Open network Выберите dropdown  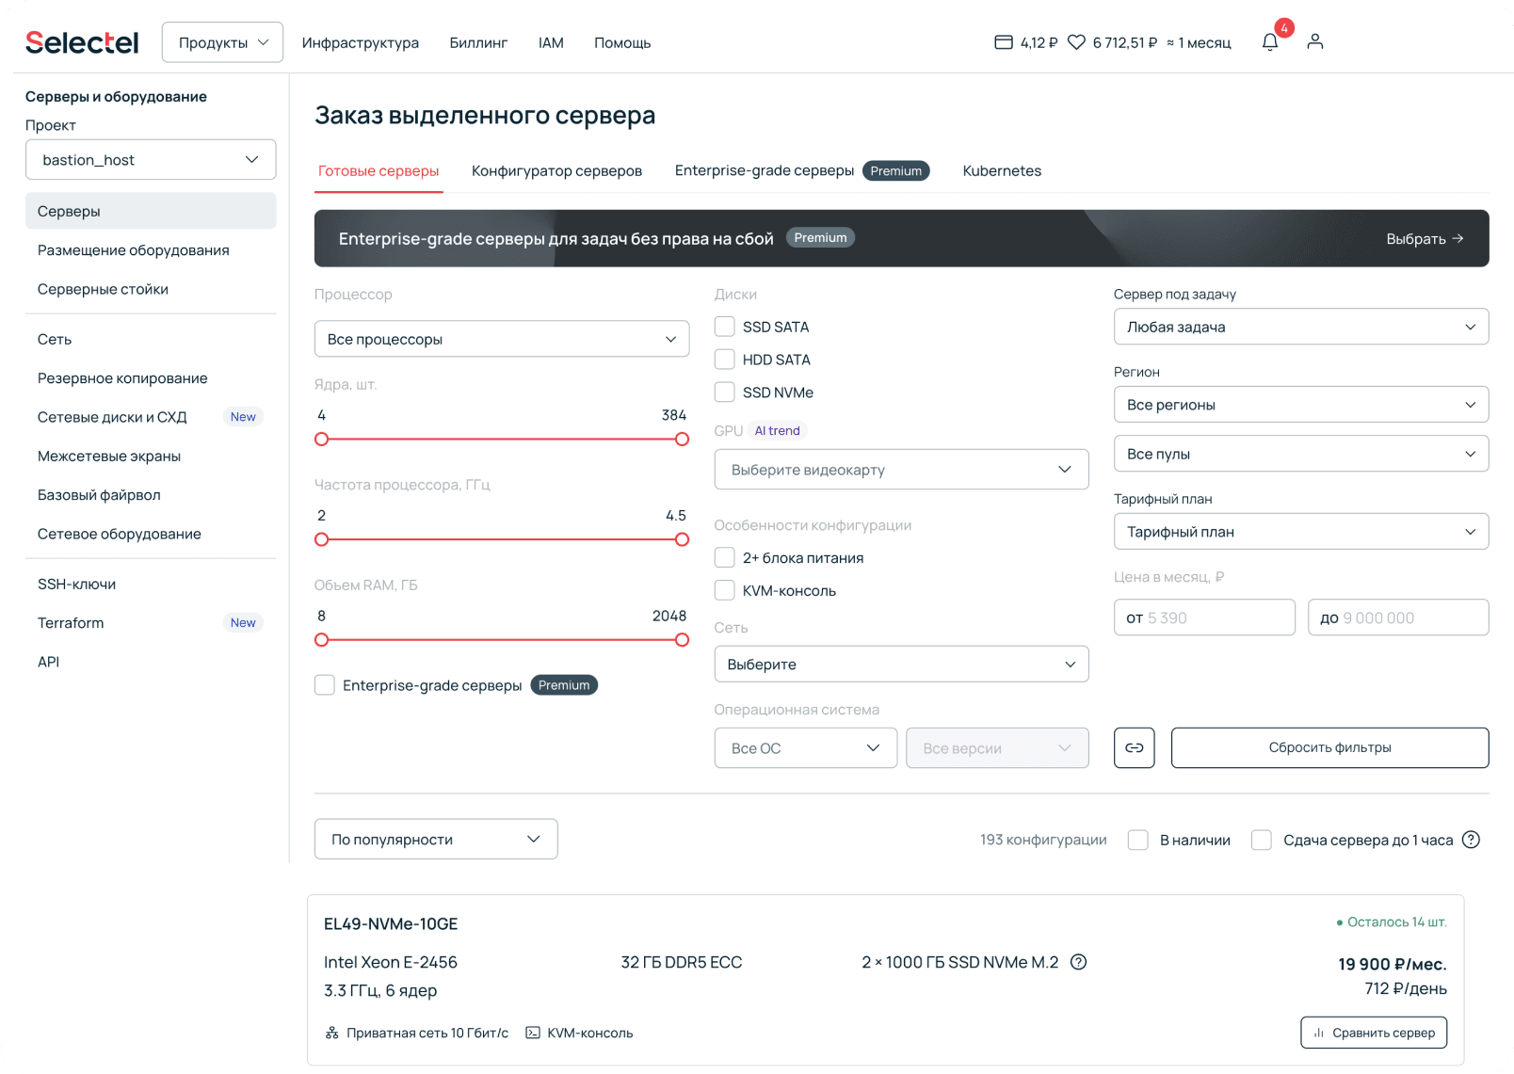(x=901, y=665)
